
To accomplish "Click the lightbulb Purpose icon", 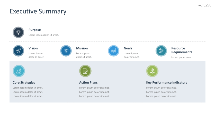I will pos(18,32).
